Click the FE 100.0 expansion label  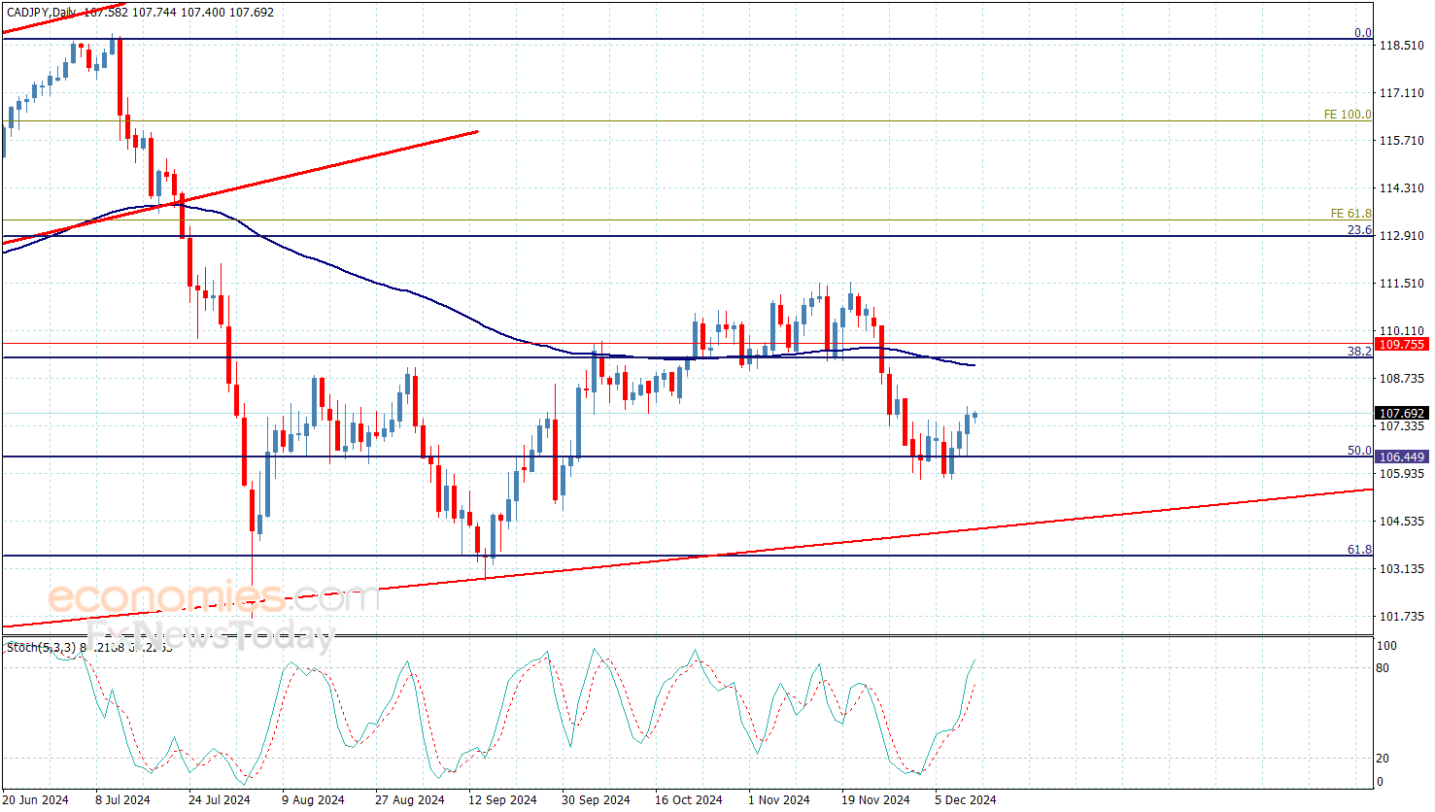(1348, 115)
